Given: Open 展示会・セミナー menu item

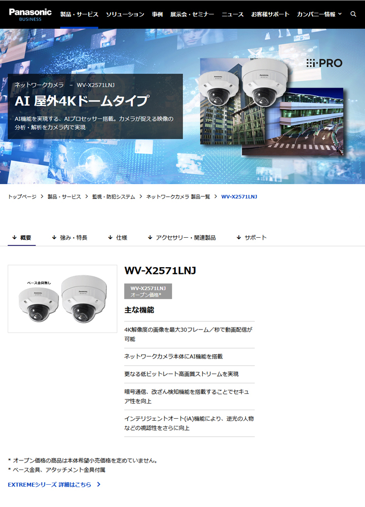Looking at the screenshot, I should [x=192, y=14].
